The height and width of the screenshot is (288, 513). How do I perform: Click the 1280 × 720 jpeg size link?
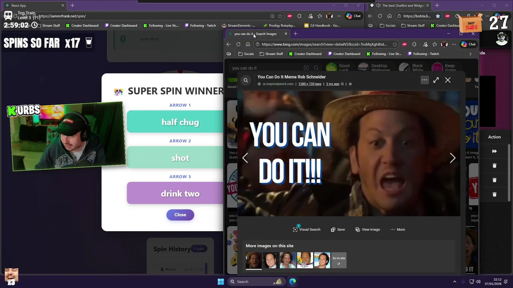pos(309,84)
